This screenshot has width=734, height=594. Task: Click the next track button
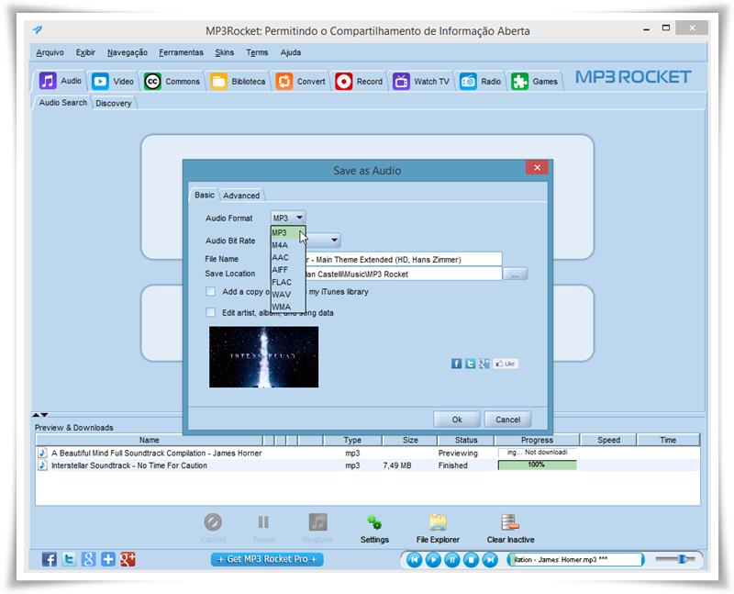[490, 559]
